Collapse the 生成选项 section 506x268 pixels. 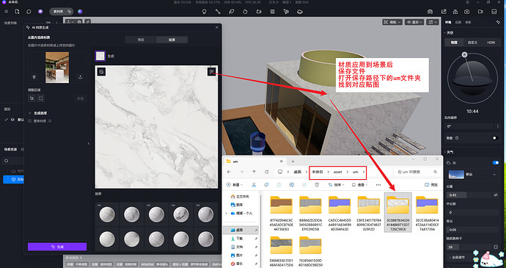(x=30, y=113)
